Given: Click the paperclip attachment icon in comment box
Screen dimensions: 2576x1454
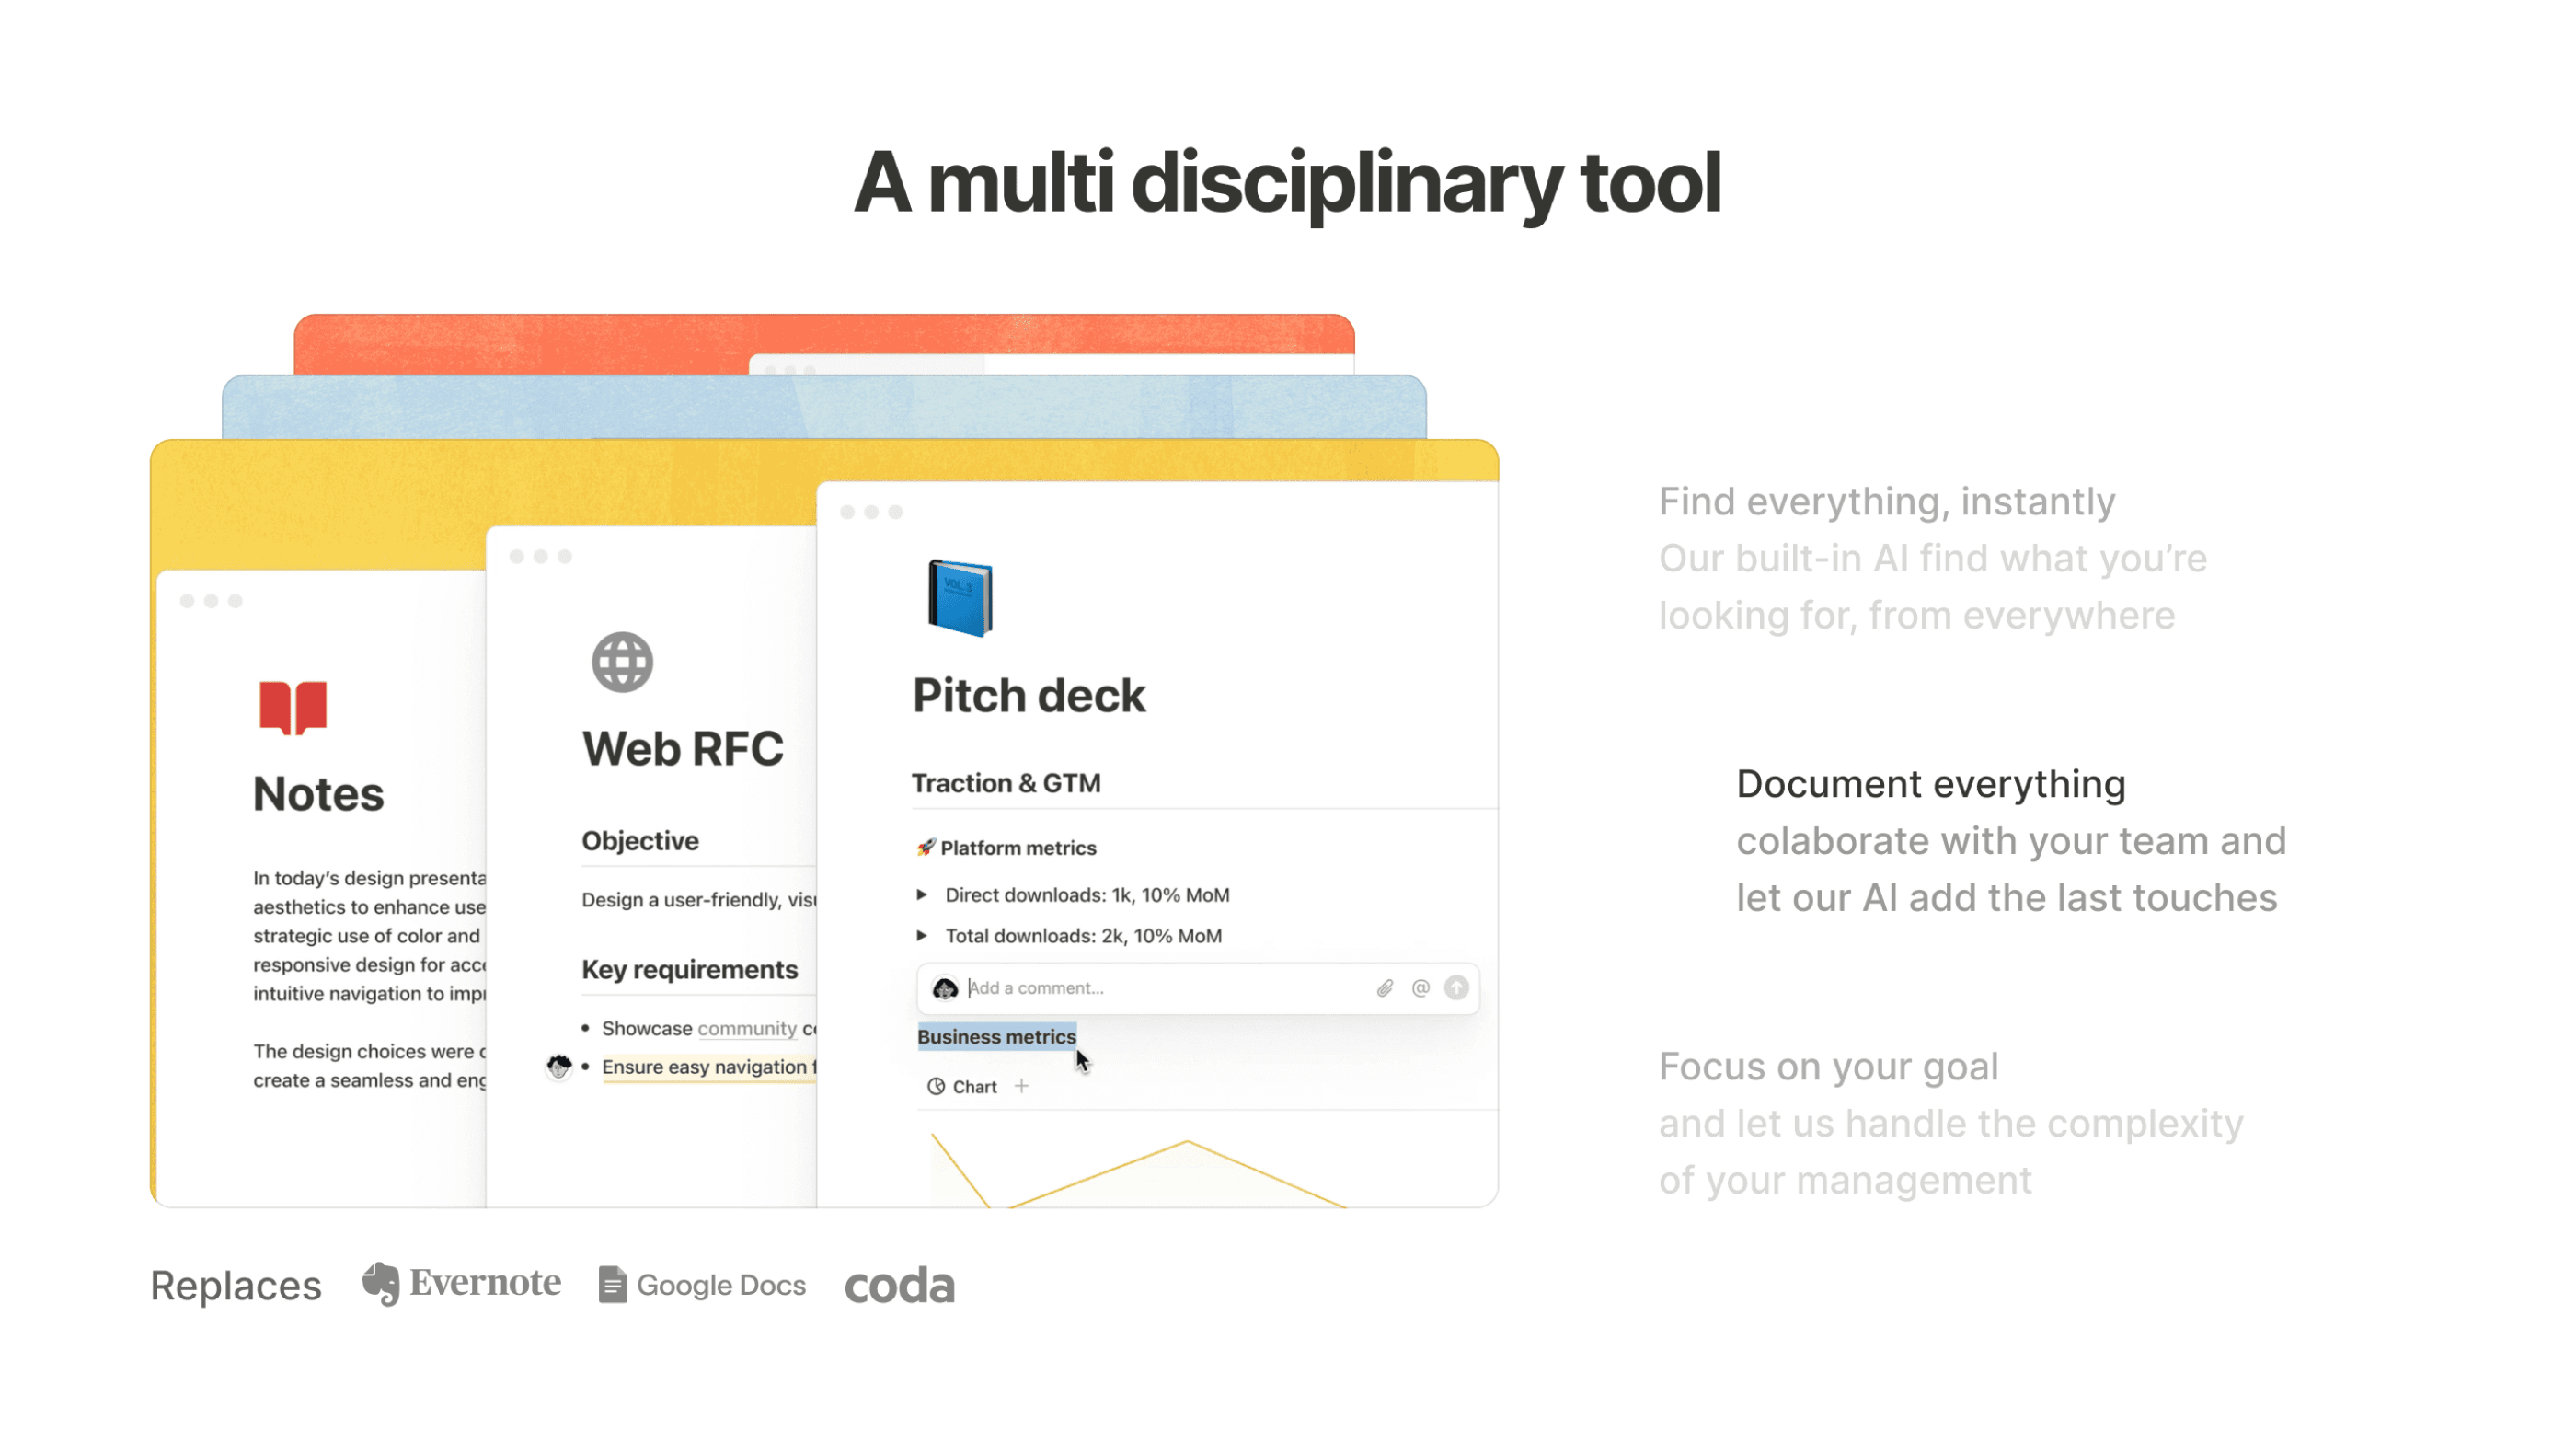Looking at the screenshot, I should tap(1384, 988).
